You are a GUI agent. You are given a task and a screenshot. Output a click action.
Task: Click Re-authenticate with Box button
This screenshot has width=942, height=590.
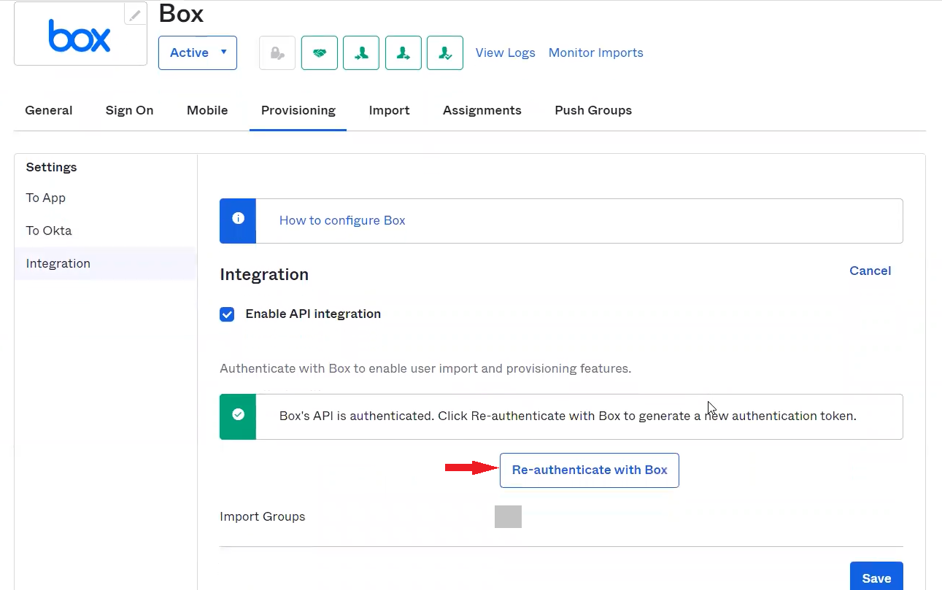589,470
